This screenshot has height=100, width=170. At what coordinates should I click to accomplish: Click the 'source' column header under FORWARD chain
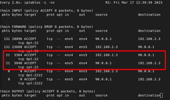click(x=101, y=31)
